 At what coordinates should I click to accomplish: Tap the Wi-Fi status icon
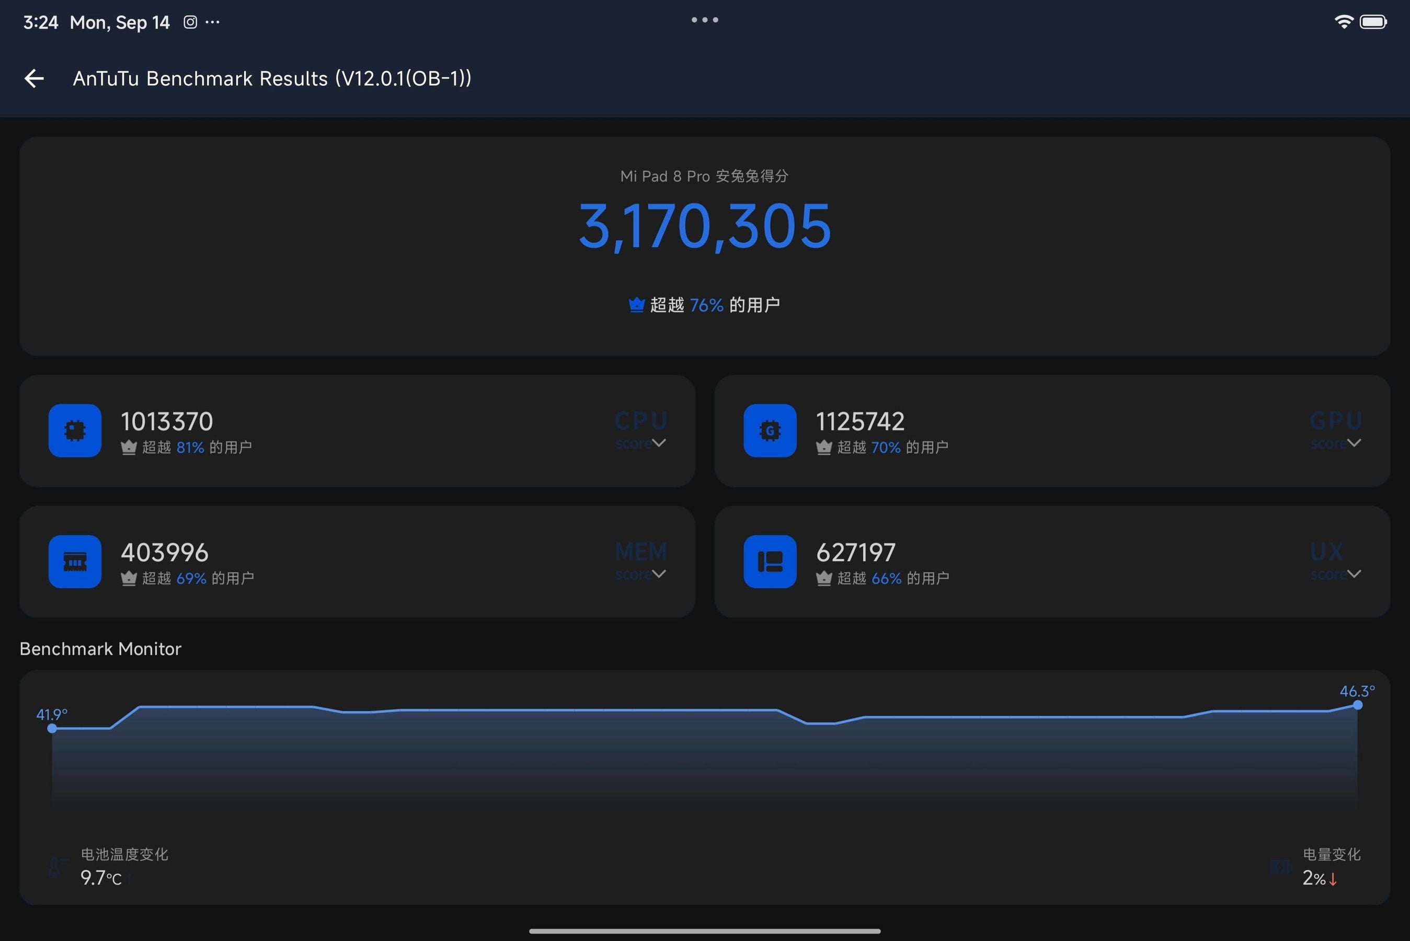coord(1344,22)
